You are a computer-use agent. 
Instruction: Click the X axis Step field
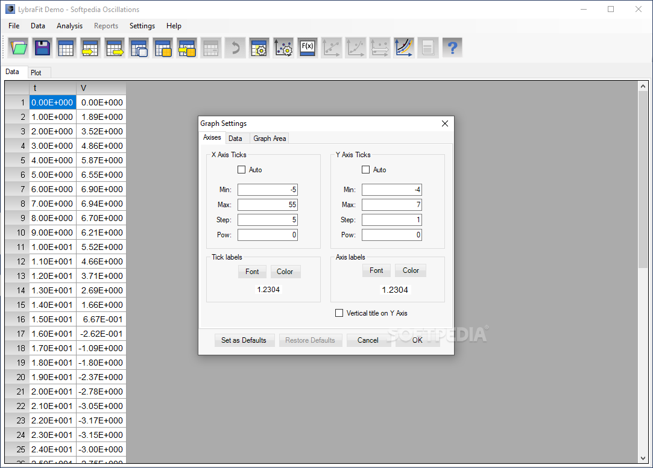(x=267, y=220)
